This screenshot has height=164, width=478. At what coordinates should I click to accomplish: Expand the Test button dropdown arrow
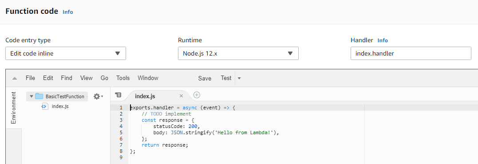pyautogui.click(x=239, y=78)
